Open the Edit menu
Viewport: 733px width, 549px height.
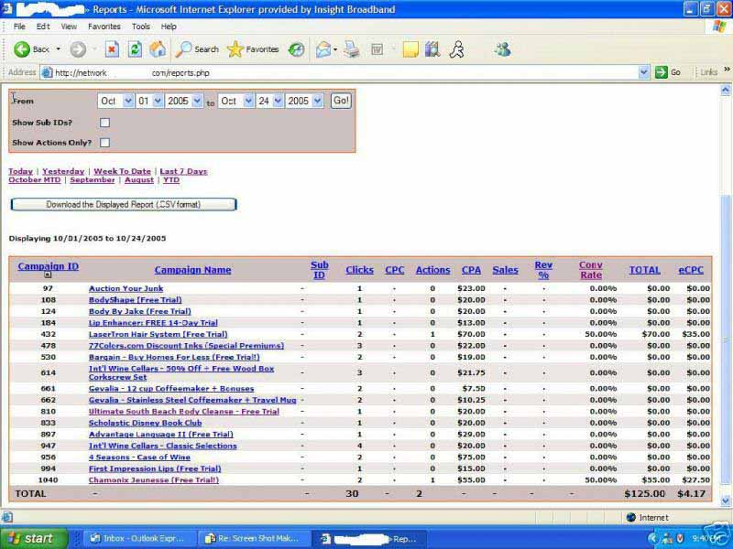pos(43,27)
